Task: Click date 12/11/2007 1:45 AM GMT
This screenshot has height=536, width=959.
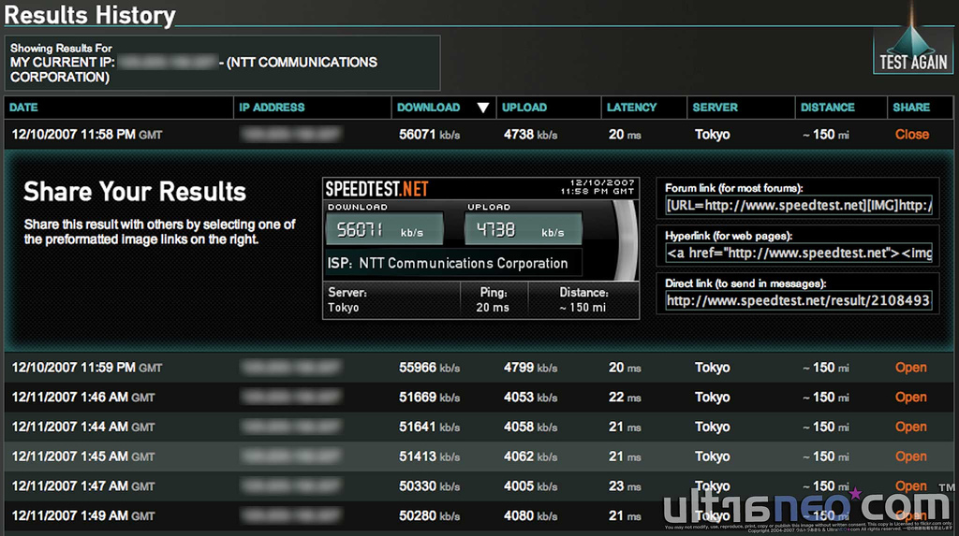Action: click(83, 456)
